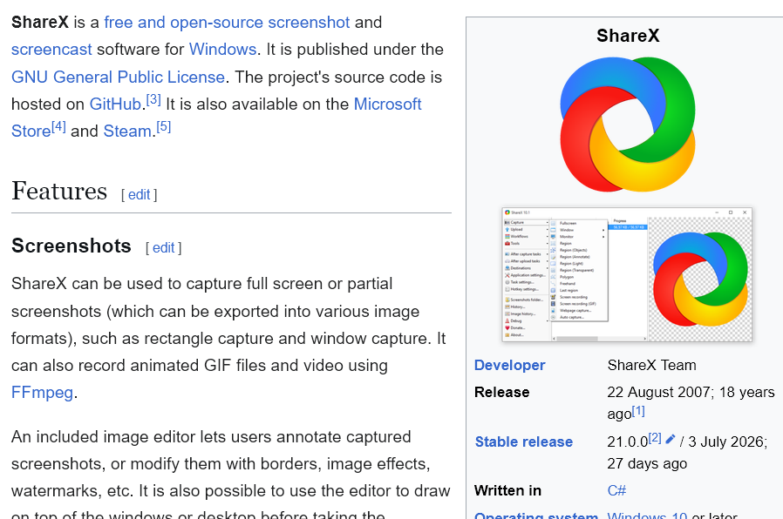Open the FFmpeg article link
783x519 pixels.
click(x=42, y=393)
